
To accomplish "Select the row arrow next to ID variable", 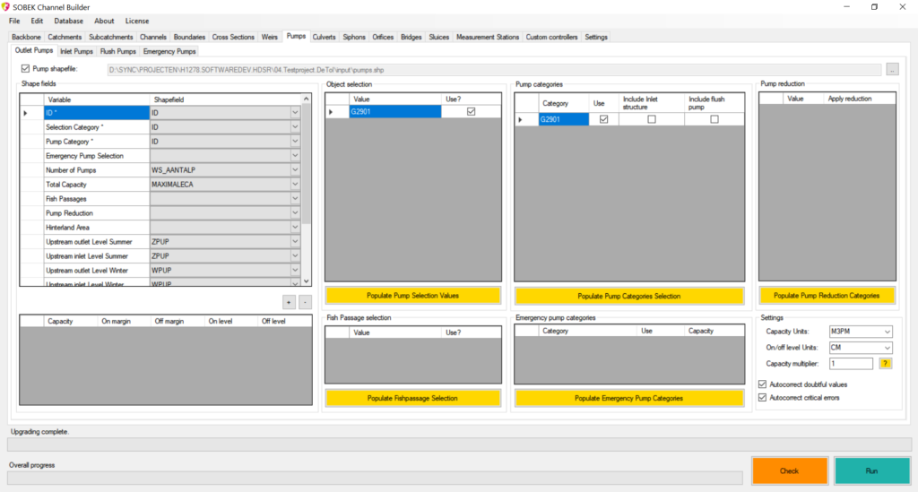I will 25,113.
